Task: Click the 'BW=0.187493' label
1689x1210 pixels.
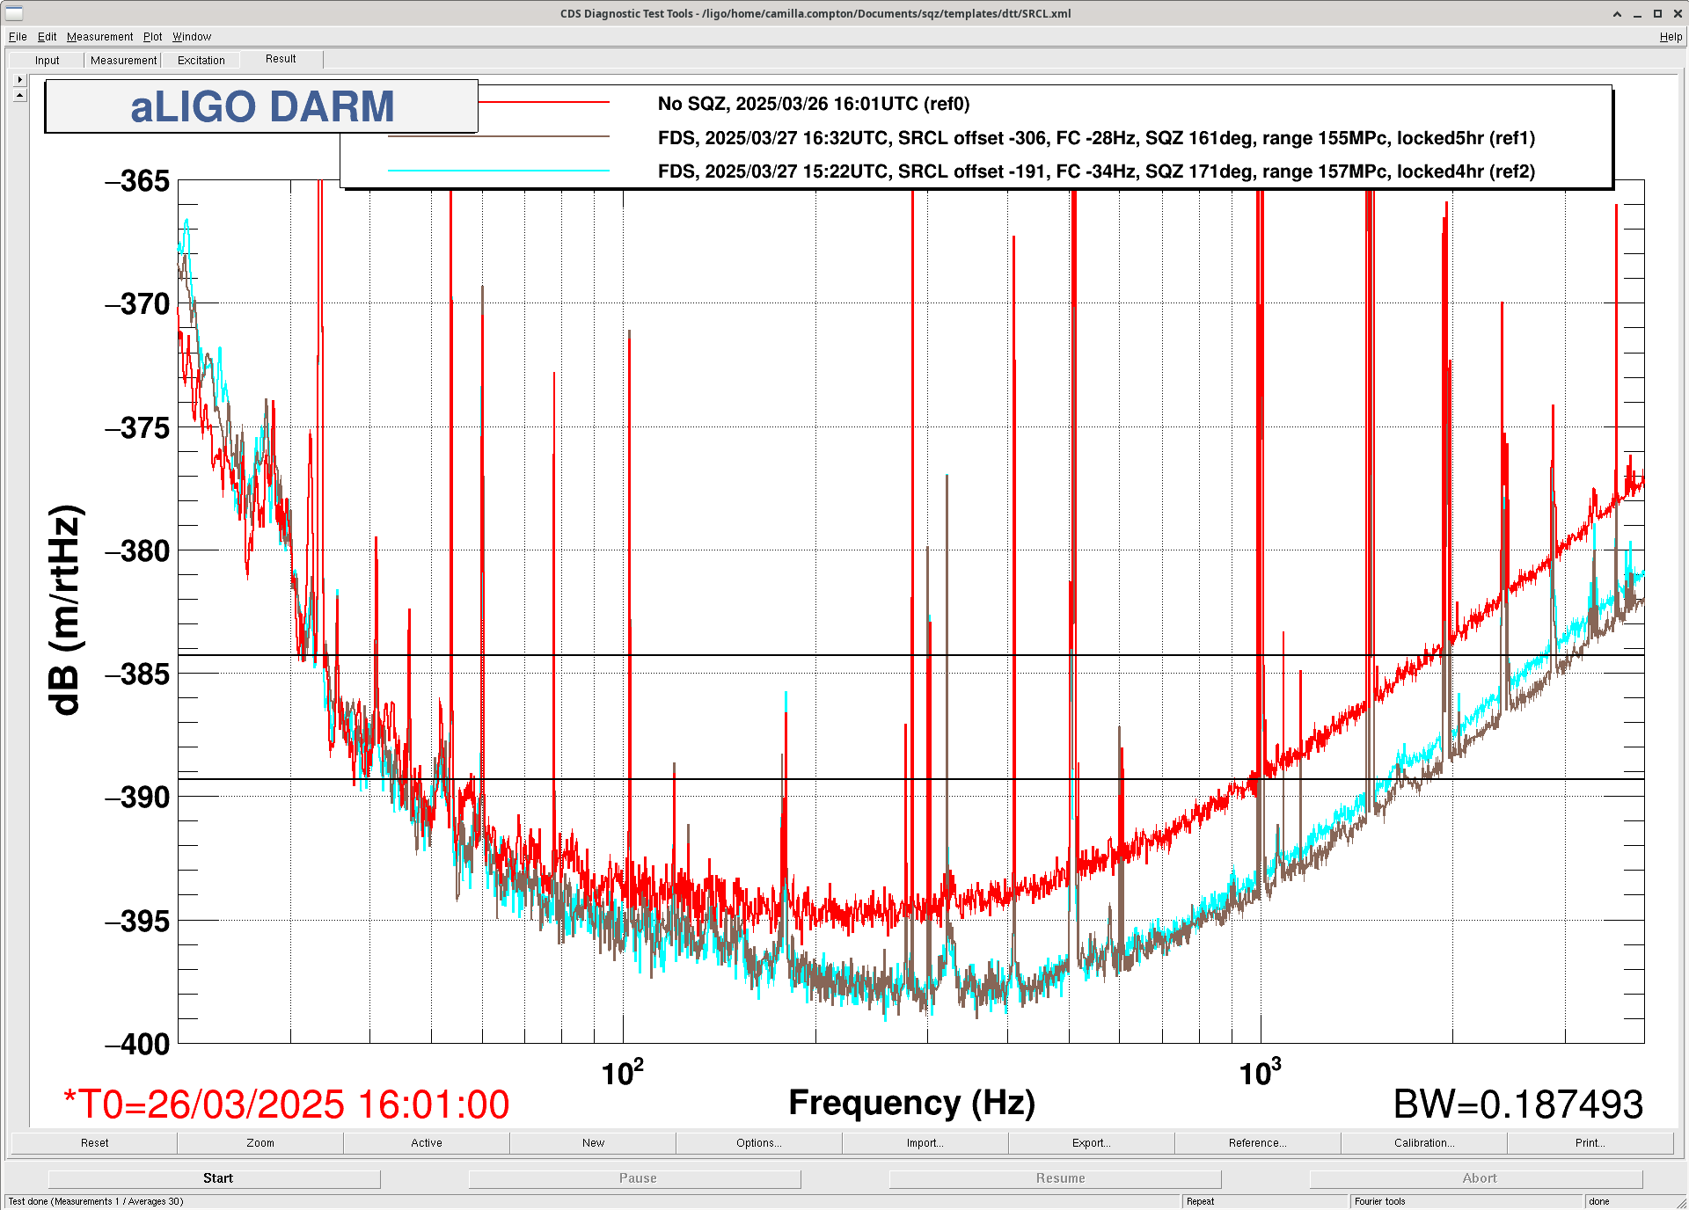Action: [x=1518, y=1104]
